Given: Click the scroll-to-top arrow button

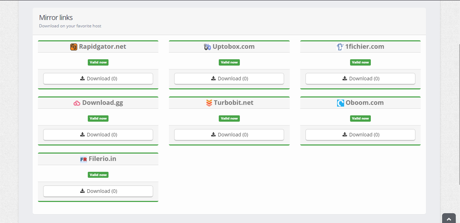Looking at the screenshot, I should coord(449,218).
